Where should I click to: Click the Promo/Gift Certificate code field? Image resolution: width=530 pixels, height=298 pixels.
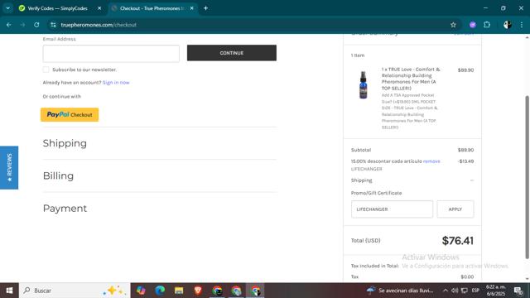[x=392, y=209]
